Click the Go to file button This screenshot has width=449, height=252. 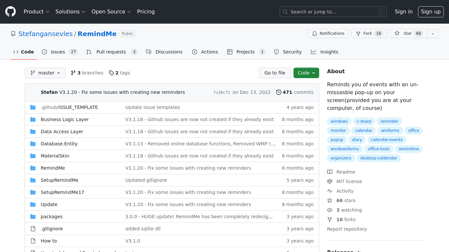coord(275,73)
